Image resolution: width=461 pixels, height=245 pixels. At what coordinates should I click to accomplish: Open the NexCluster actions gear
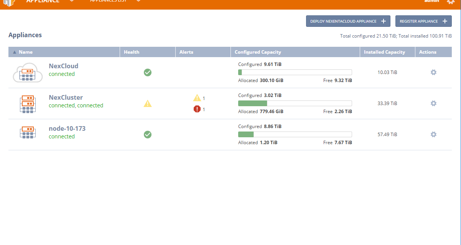(433, 104)
